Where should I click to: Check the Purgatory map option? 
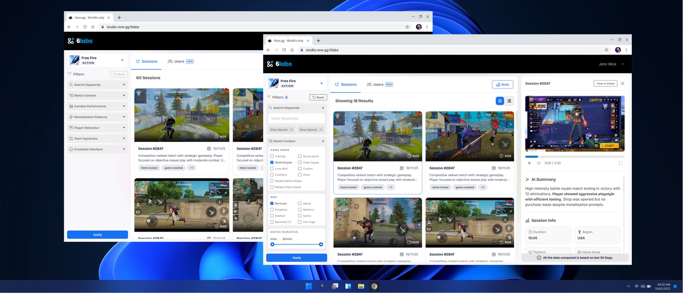click(272, 210)
